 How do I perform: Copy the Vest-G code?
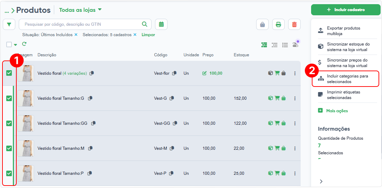pos(172,98)
